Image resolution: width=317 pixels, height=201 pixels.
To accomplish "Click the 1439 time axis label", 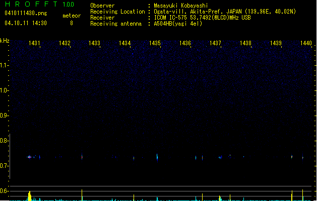I will pos(276,43).
